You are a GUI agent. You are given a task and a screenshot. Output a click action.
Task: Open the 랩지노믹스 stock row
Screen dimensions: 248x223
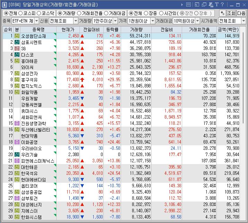click(121, 86)
